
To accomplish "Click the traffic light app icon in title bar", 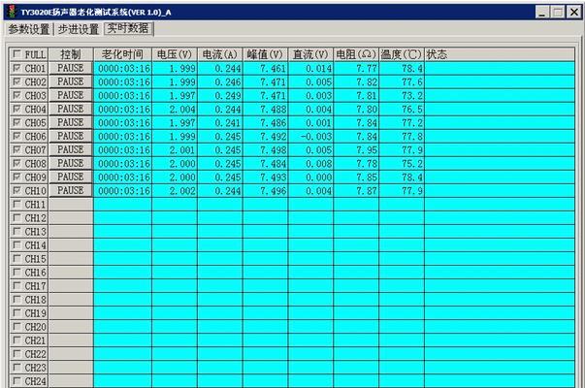I will point(13,12).
